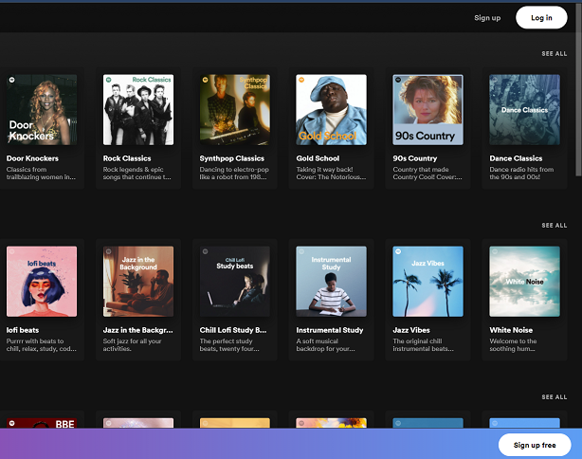The width and height of the screenshot is (582, 459).
Task: Click the Gold School playlist title text
Action: coord(318,158)
